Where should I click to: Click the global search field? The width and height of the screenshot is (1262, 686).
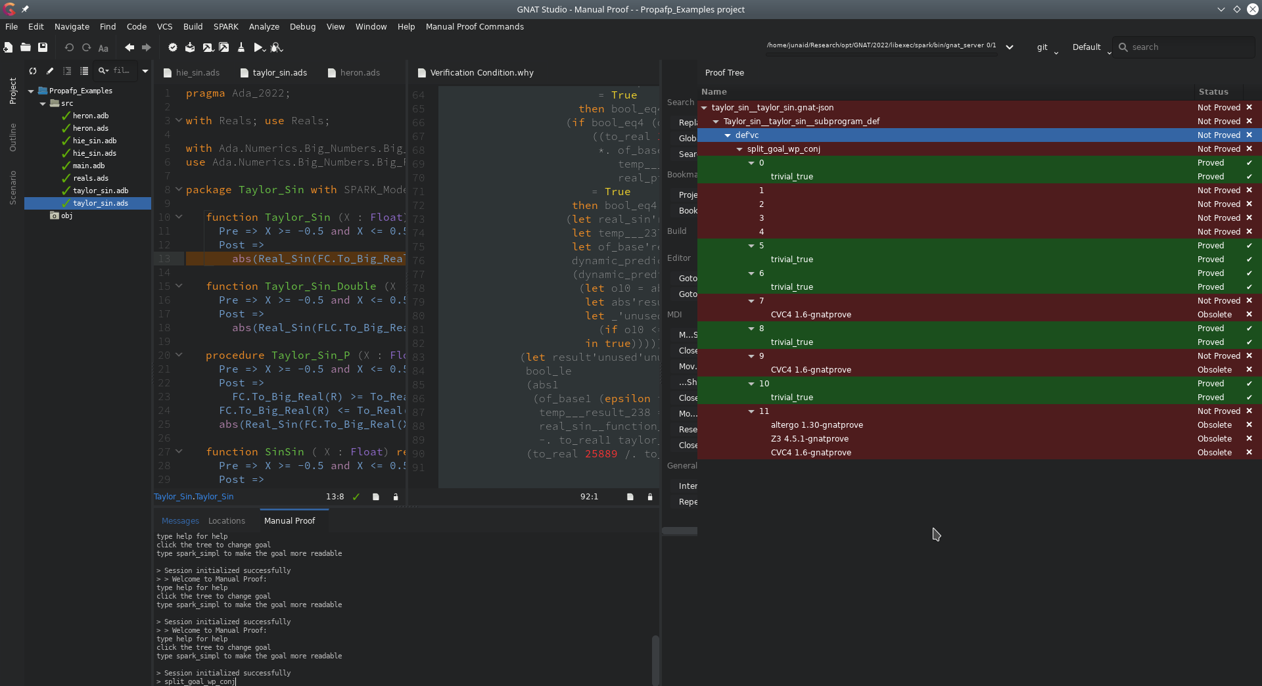(1183, 47)
